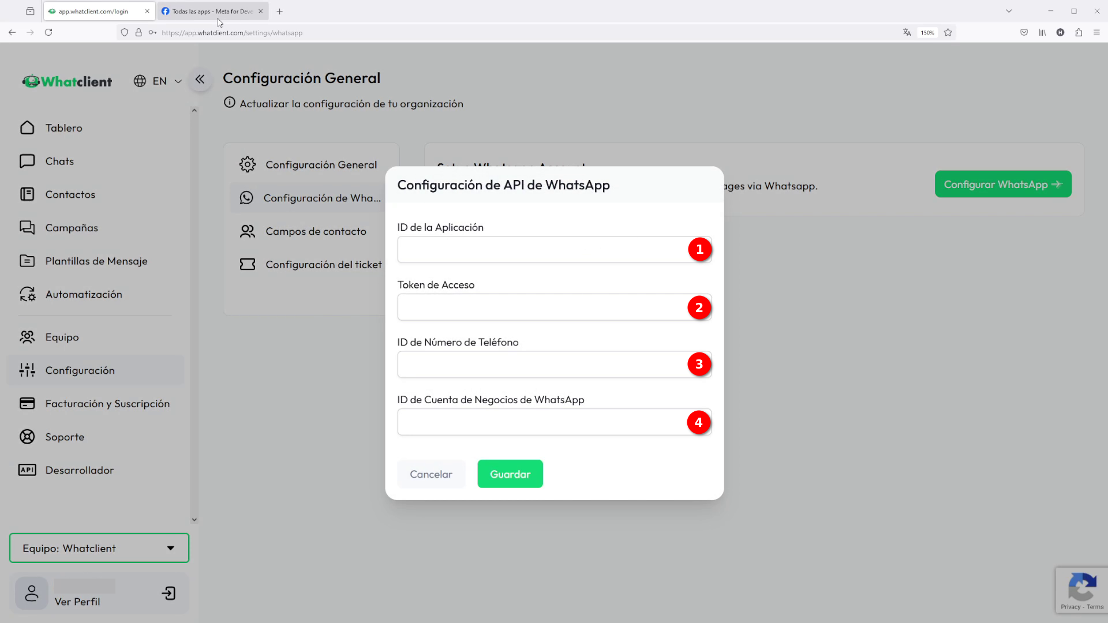The image size is (1108, 623).
Task: Go back in browser history
Action: (x=12, y=32)
